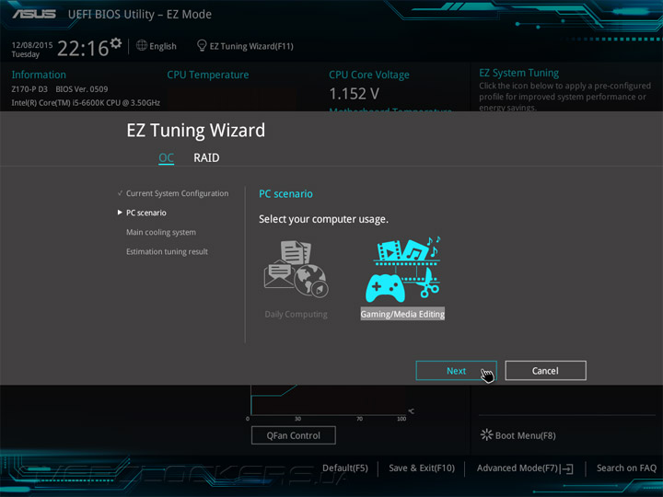This screenshot has height=497, width=663.
Task: Click the CPU Core Voltage 1.152 V value
Action: click(x=354, y=94)
